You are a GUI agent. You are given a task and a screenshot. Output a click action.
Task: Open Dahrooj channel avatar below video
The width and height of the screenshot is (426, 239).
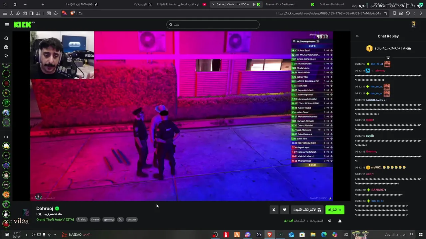pyautogui.click(x=26, y=213)
